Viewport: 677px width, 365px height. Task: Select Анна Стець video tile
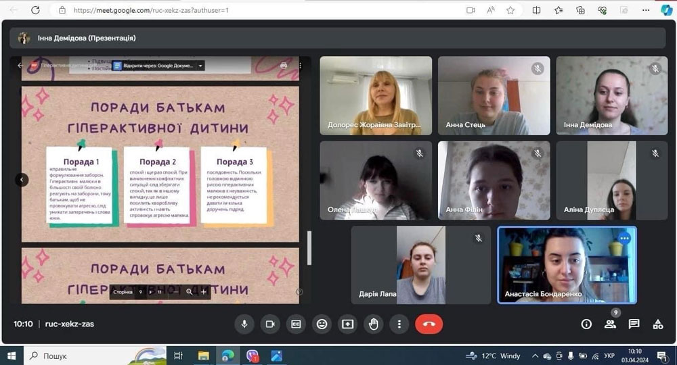494,96
